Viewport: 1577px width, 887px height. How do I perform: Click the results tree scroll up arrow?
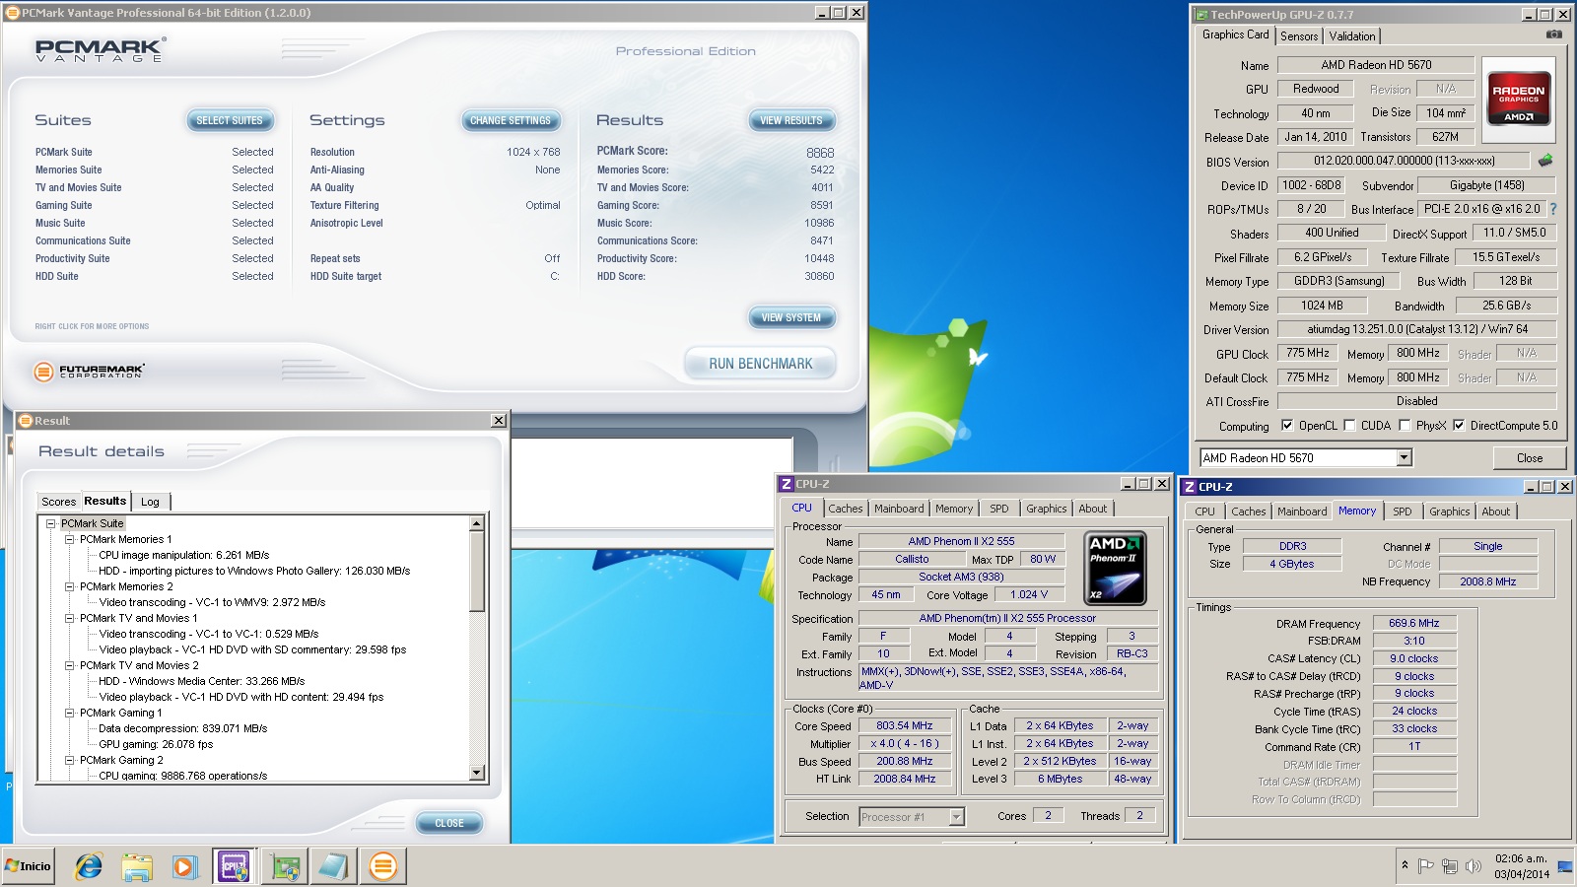click(x=477, y=523)
